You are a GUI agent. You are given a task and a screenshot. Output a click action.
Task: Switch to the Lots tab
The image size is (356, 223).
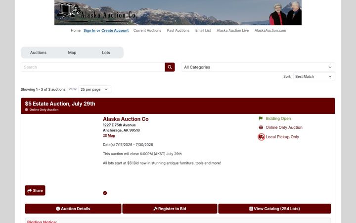click(106, 53)
